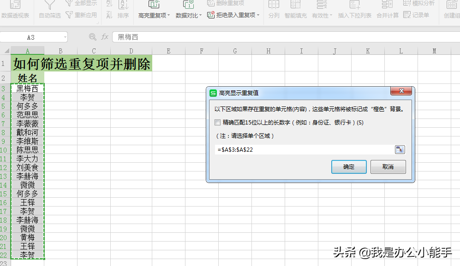Image resolution: width=460 pixels, height=266 pixels.
Task: Enable 自动筛选 auto filter
Action: pos(49,10)
